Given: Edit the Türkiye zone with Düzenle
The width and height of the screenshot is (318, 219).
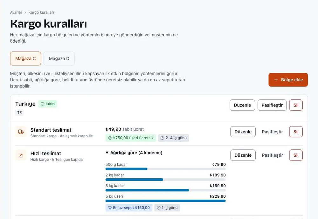Looking at the screenshot, I should 242,105.
